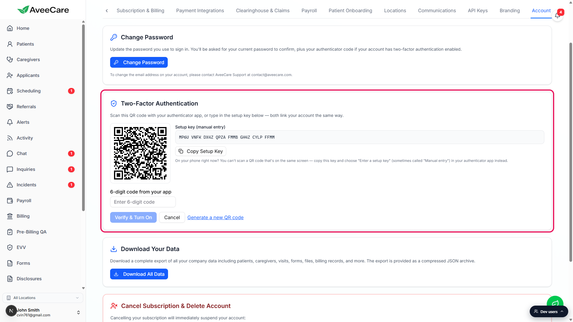The height and width of the screenshot is (322, 573).
Task: Click the QR code image
Action: (x=140, y=153)
